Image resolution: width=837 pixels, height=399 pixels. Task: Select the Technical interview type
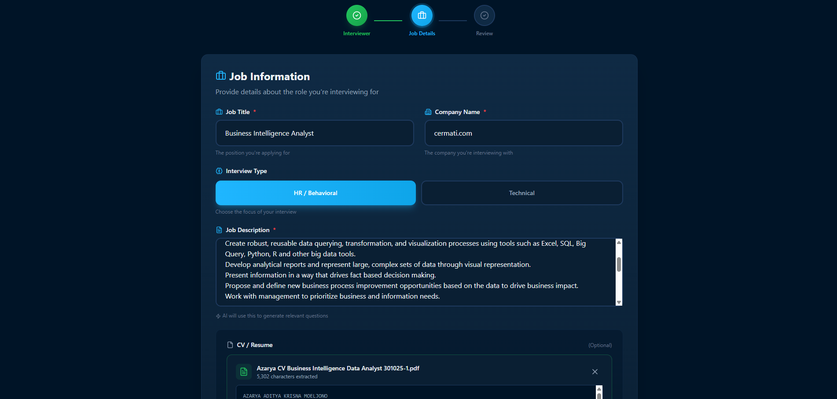click(x=522, y=193)
